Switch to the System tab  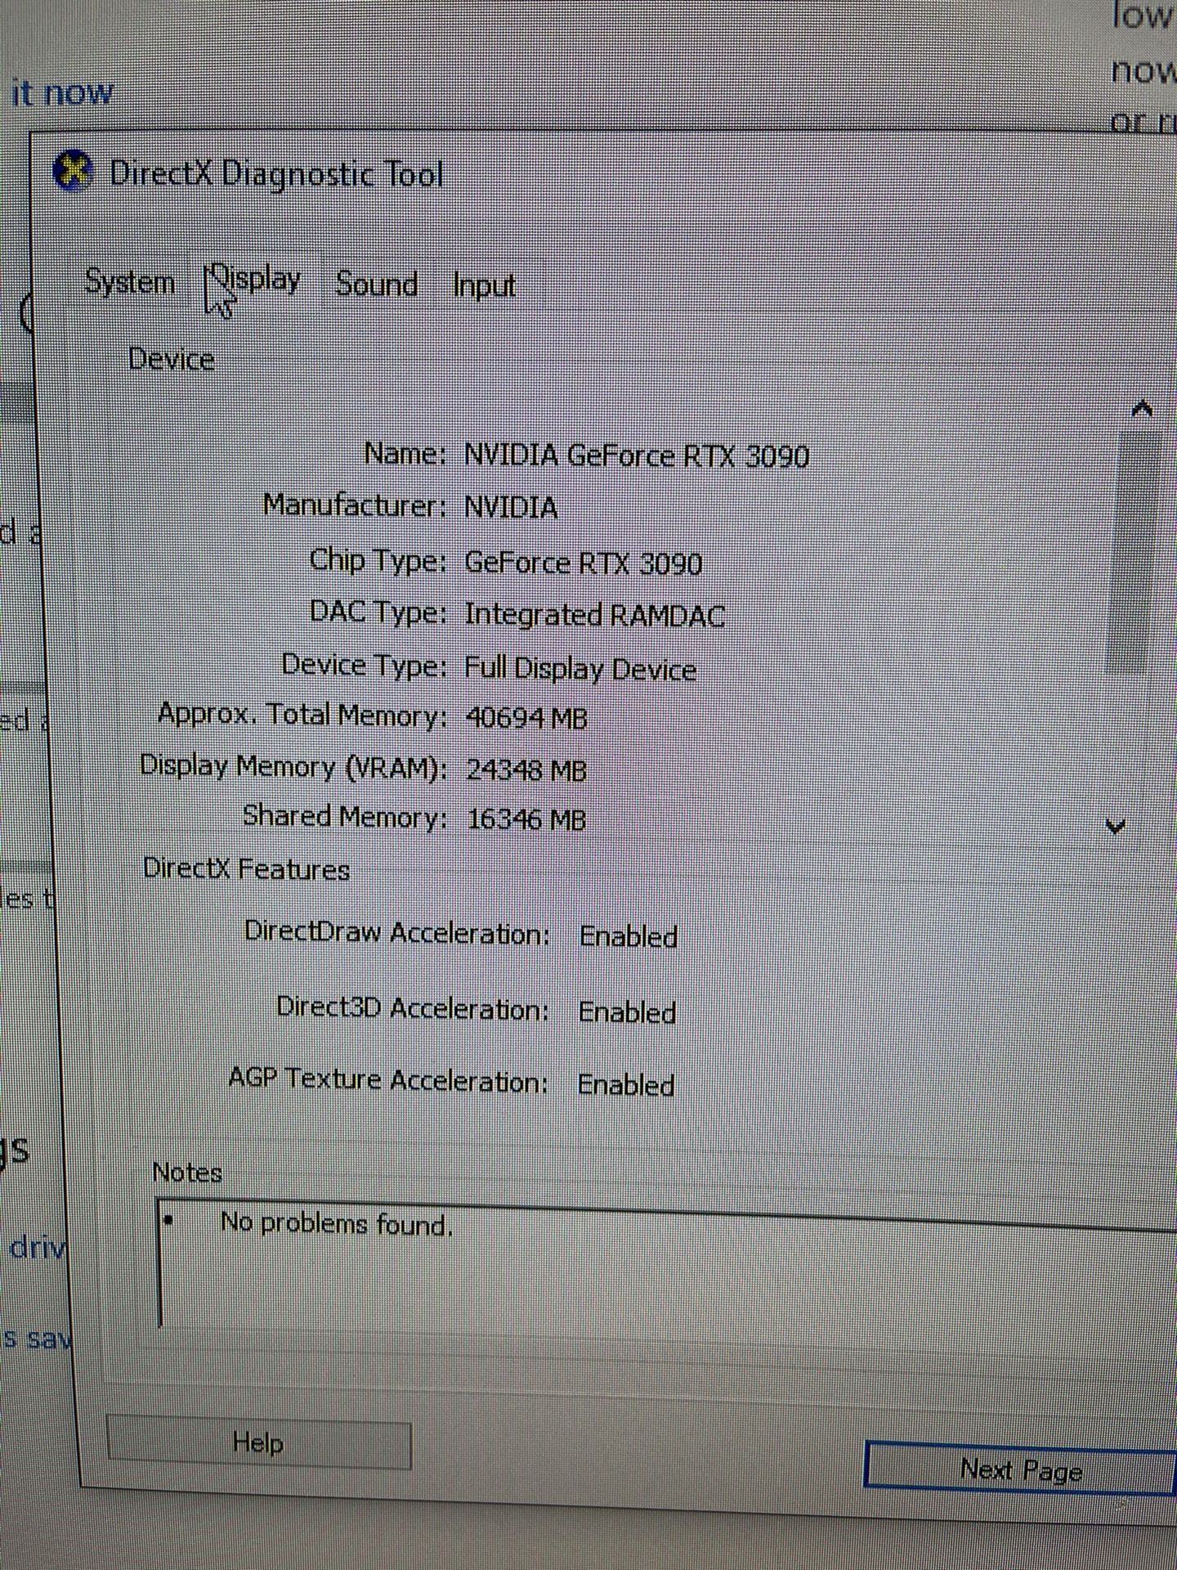point(130,282)
